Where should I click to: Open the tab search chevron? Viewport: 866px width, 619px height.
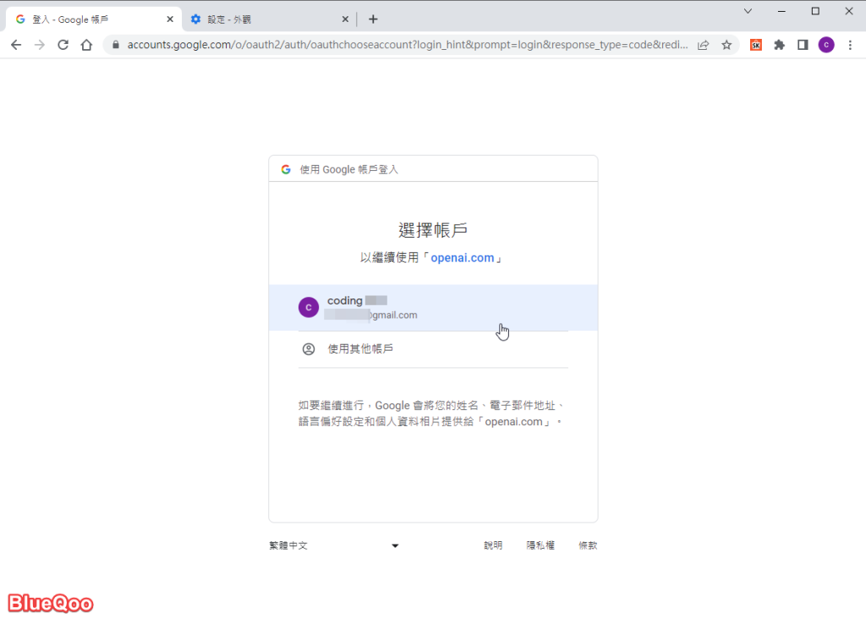coord(748,11)
